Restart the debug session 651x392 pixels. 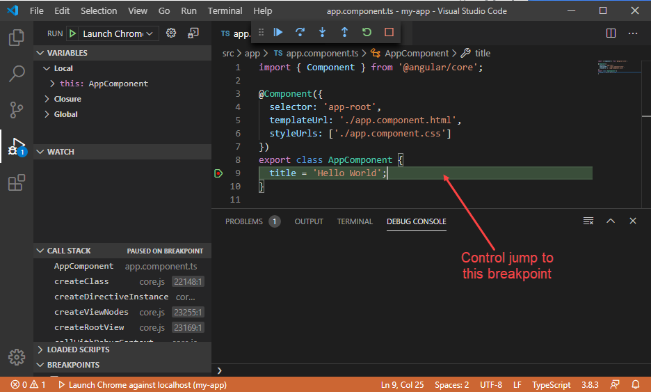367,32
